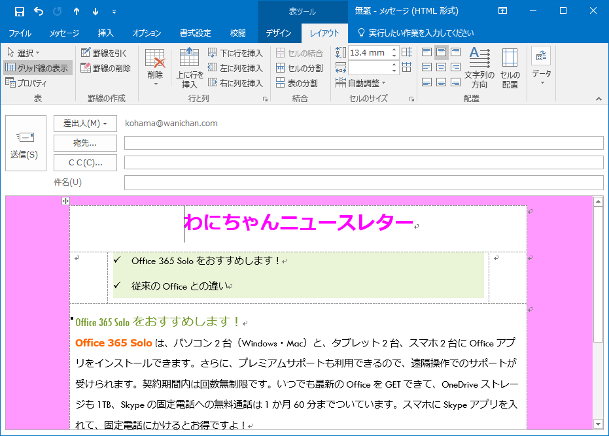This screenshot has width=609, height=436.
Task: Click the 従来の Office との違い bullet
Action: point(179,286)
